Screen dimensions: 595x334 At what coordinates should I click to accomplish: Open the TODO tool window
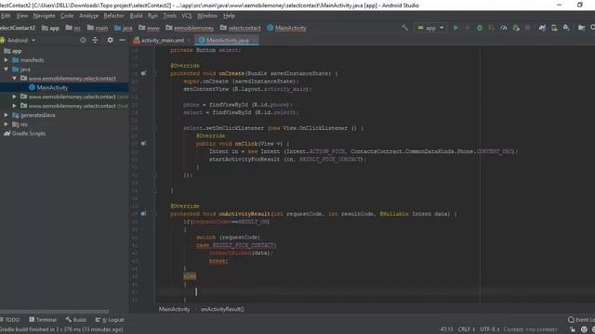(x=10, y=320)
